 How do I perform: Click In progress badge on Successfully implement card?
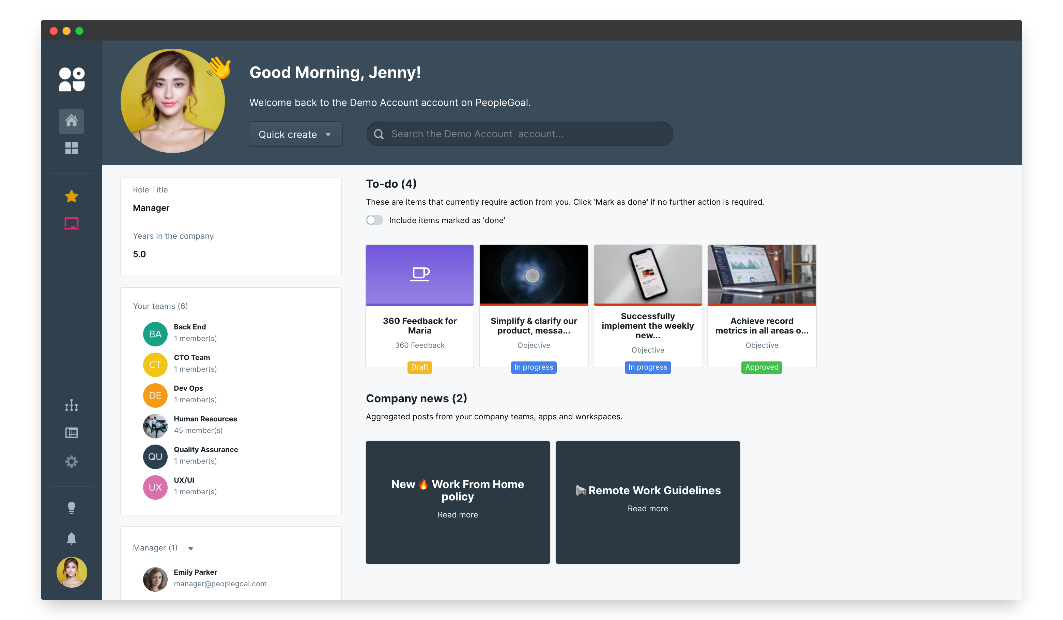tap(647, 367)
